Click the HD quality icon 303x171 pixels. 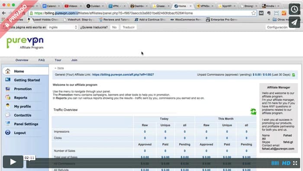click(286, 163)
